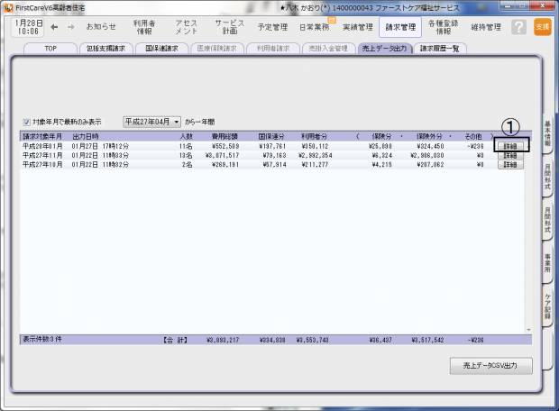The width and height of the screenshot is (559, 411).
Task: Select the 包括支援請求 tab
Action: pyautogui.click(x=107, y=49)
